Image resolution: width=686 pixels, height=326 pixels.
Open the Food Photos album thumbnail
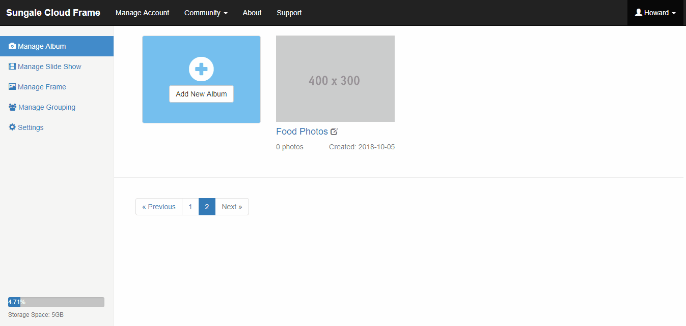335,79
